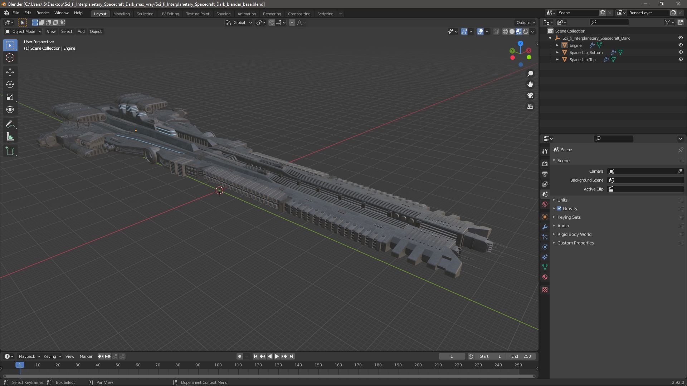Viewport: 687px width, 386px height.
Task: Toggle the Gravity checkbox
Action: coord(559,208)
